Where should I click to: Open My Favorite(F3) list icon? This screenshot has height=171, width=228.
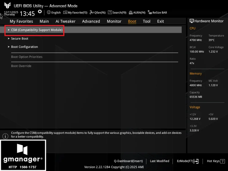pyautogui.click(x=65, y=12)
